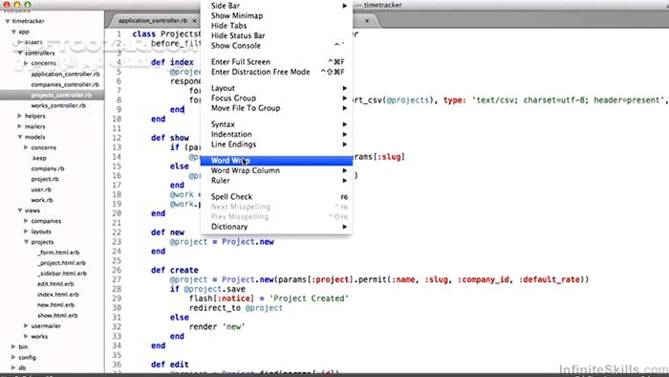669x377 pixels.
Task: Collapse the timetracker root folder
Action: [8, 21]
